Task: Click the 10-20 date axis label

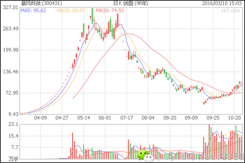Action: [x=234, y=118]
